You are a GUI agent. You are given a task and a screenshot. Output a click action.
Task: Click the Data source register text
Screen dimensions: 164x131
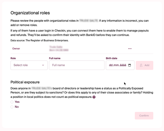coord(39,40)
